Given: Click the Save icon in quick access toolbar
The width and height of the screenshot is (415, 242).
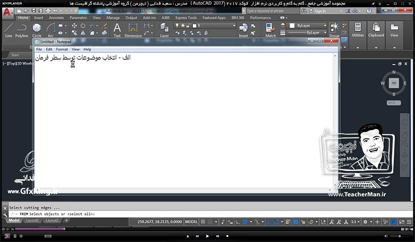Looking at the screenshot, I should [34, 11].
